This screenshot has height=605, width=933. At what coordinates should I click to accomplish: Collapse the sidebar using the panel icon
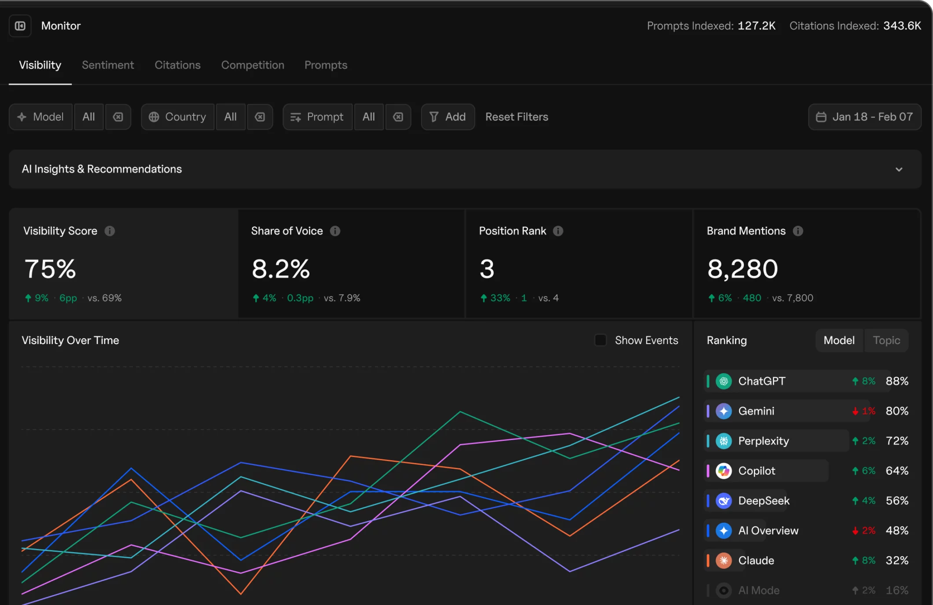[x=20, y=26]
